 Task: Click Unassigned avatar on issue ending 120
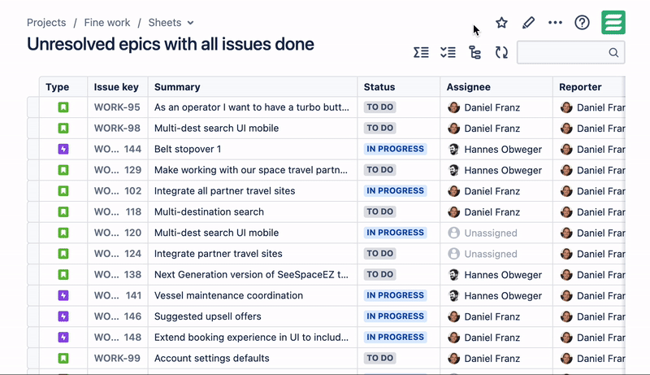(454, 233)
